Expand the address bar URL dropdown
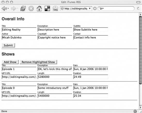The image size is (142, 113). 90,8
